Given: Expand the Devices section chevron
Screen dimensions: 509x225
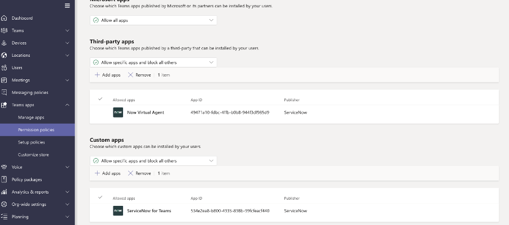Looking at the screenshot, I should pyautogui.click(x=67, y=43).
